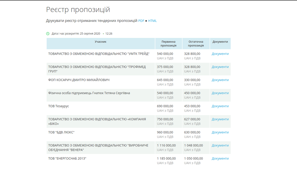Open Документи for ТОВ "БДВ ЛЮКС"

(x=220, y=132)
